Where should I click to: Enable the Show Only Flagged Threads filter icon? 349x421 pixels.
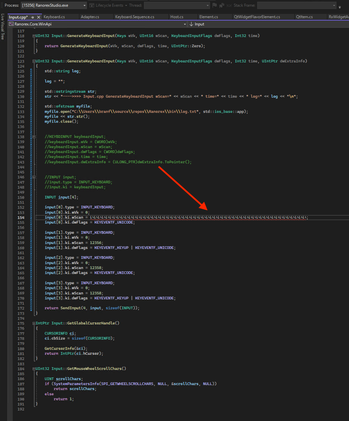pos(222,5)
